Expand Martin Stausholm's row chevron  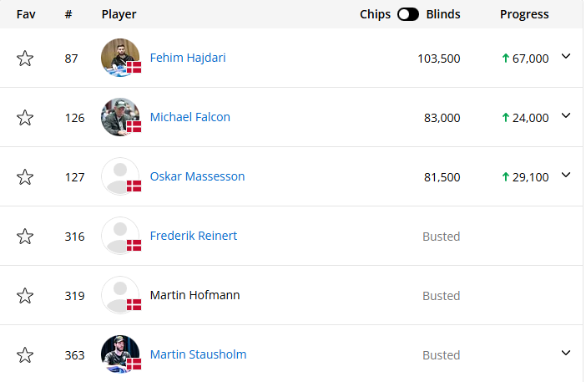coord(566,353)
